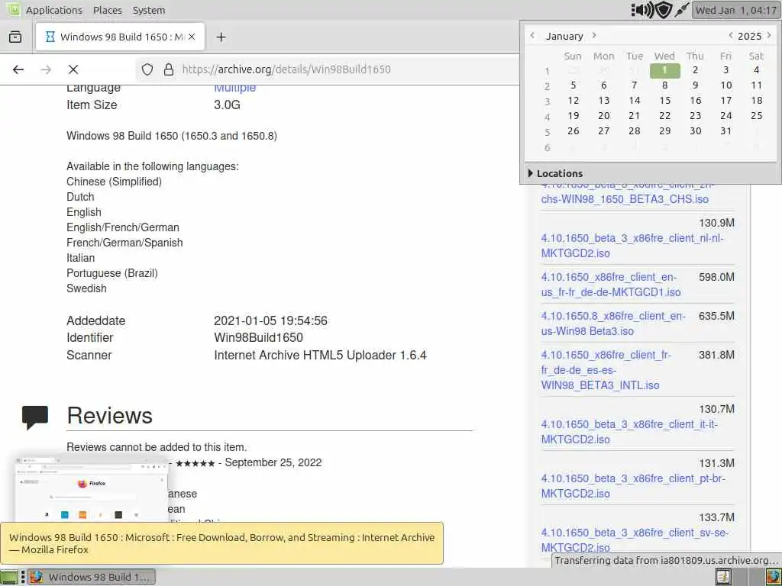This screenshot has width=782, height=586.
Task: Go to previous year before 2025
Action: pyautogui.click(x=731, y=35)
